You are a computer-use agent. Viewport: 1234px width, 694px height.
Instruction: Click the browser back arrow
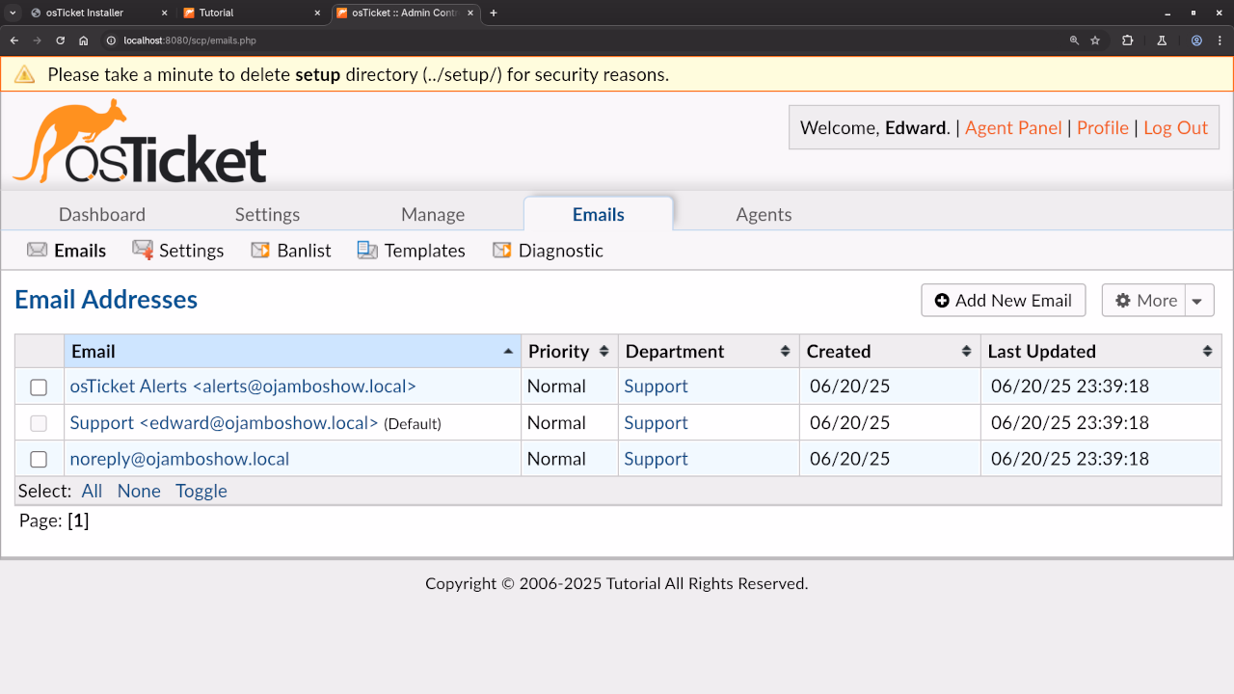13,40
